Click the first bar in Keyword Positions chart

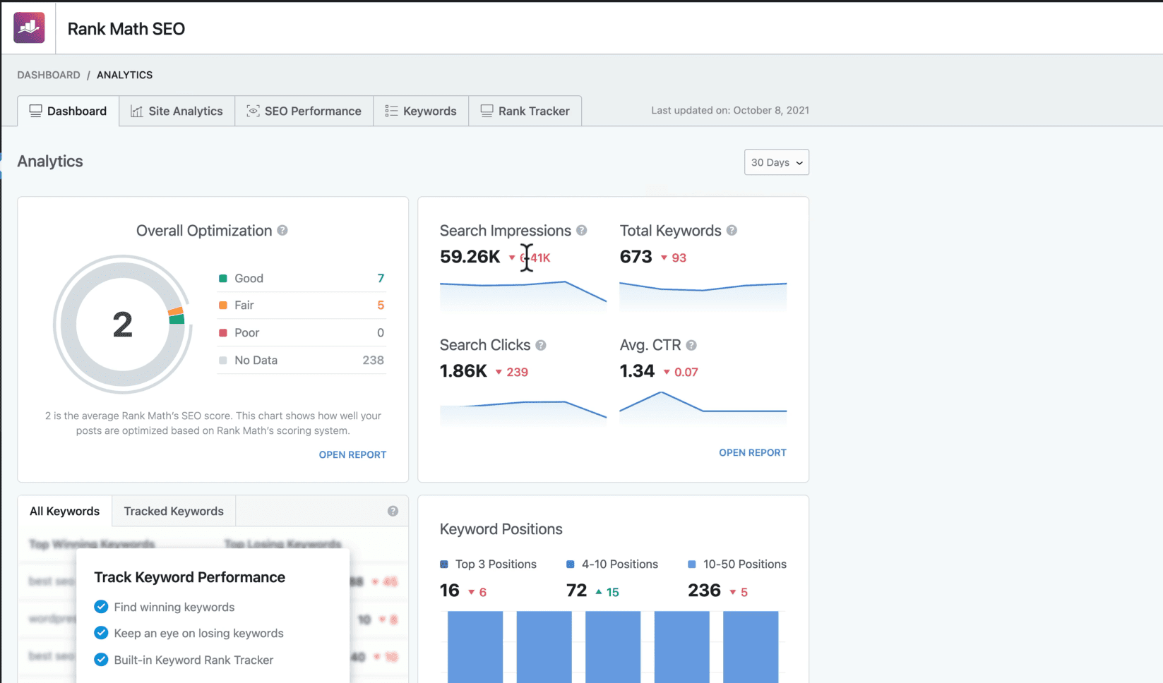point(475,647)
